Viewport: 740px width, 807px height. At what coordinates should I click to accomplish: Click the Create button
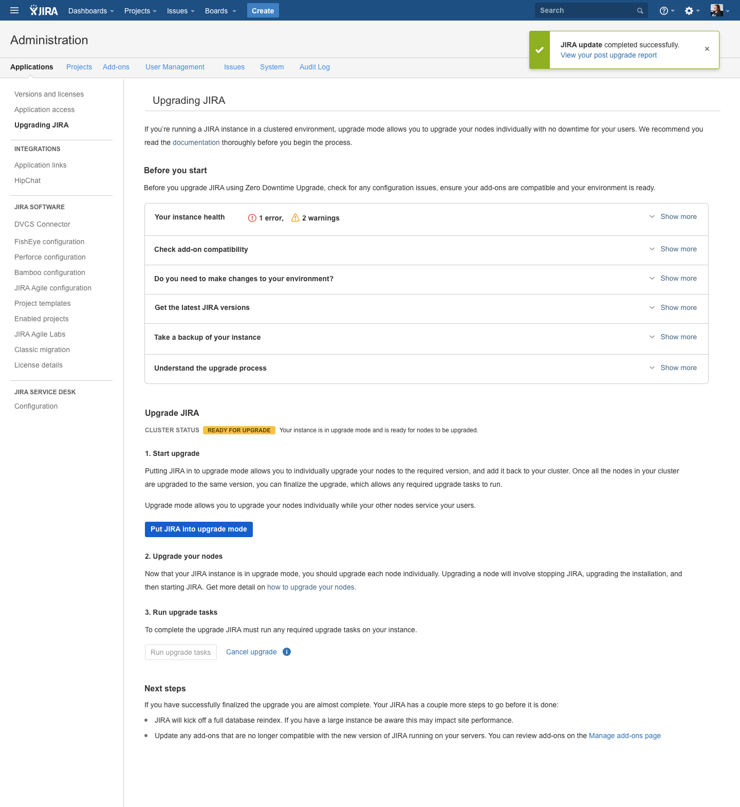coord(263,11)
